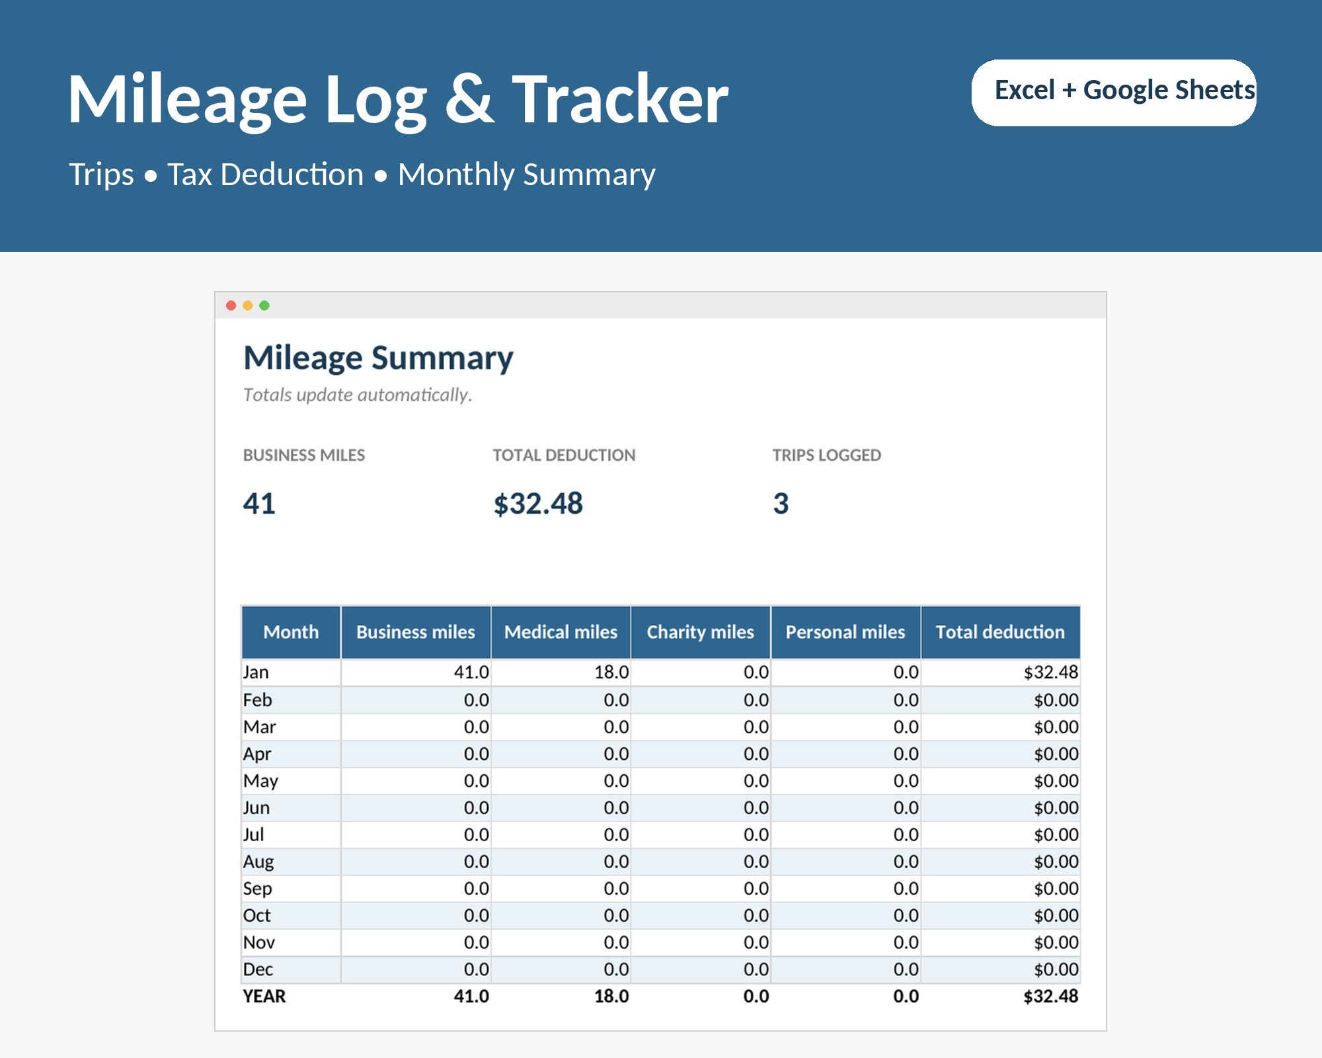Select the Personal miles column header
This screenshot has height=1058, width=1322.
point(845,632)
